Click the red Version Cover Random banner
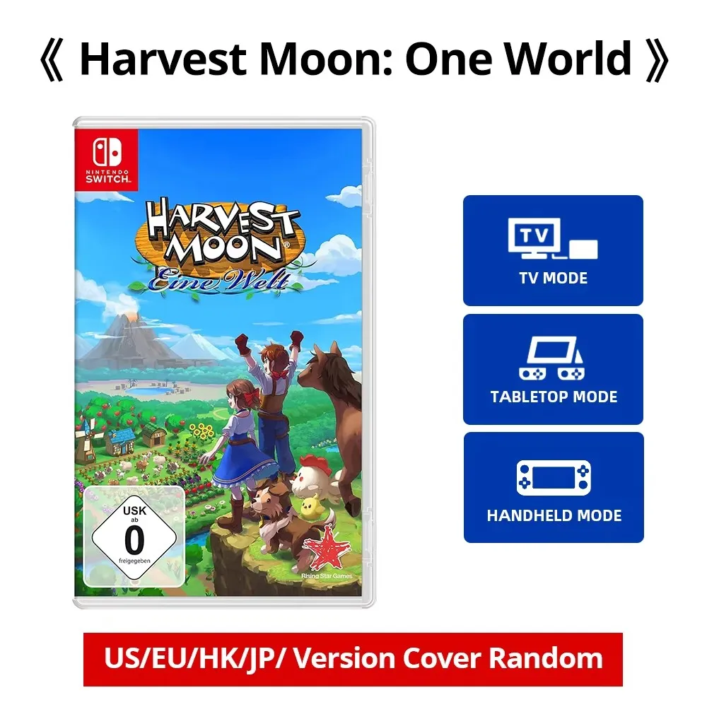The image size is (707, 707). pos(353,659)
